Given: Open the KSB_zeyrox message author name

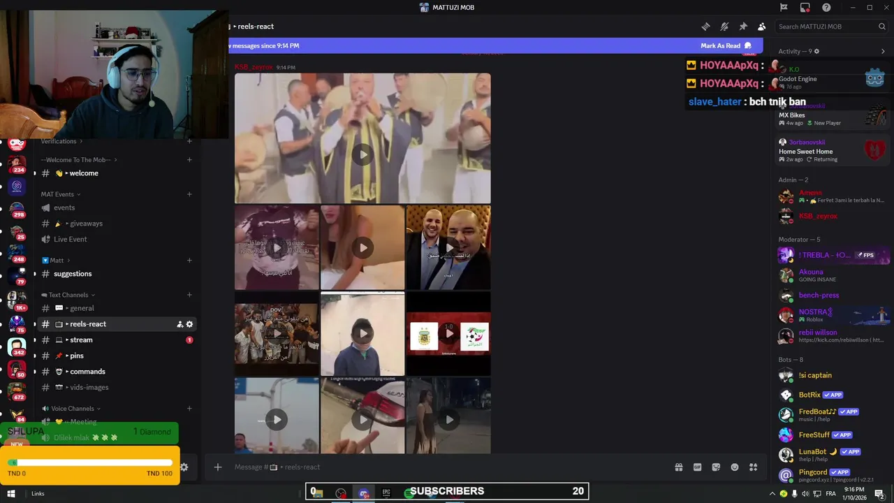Looking at the screenshot, I should pyautogui.click(x=254, y=67).
